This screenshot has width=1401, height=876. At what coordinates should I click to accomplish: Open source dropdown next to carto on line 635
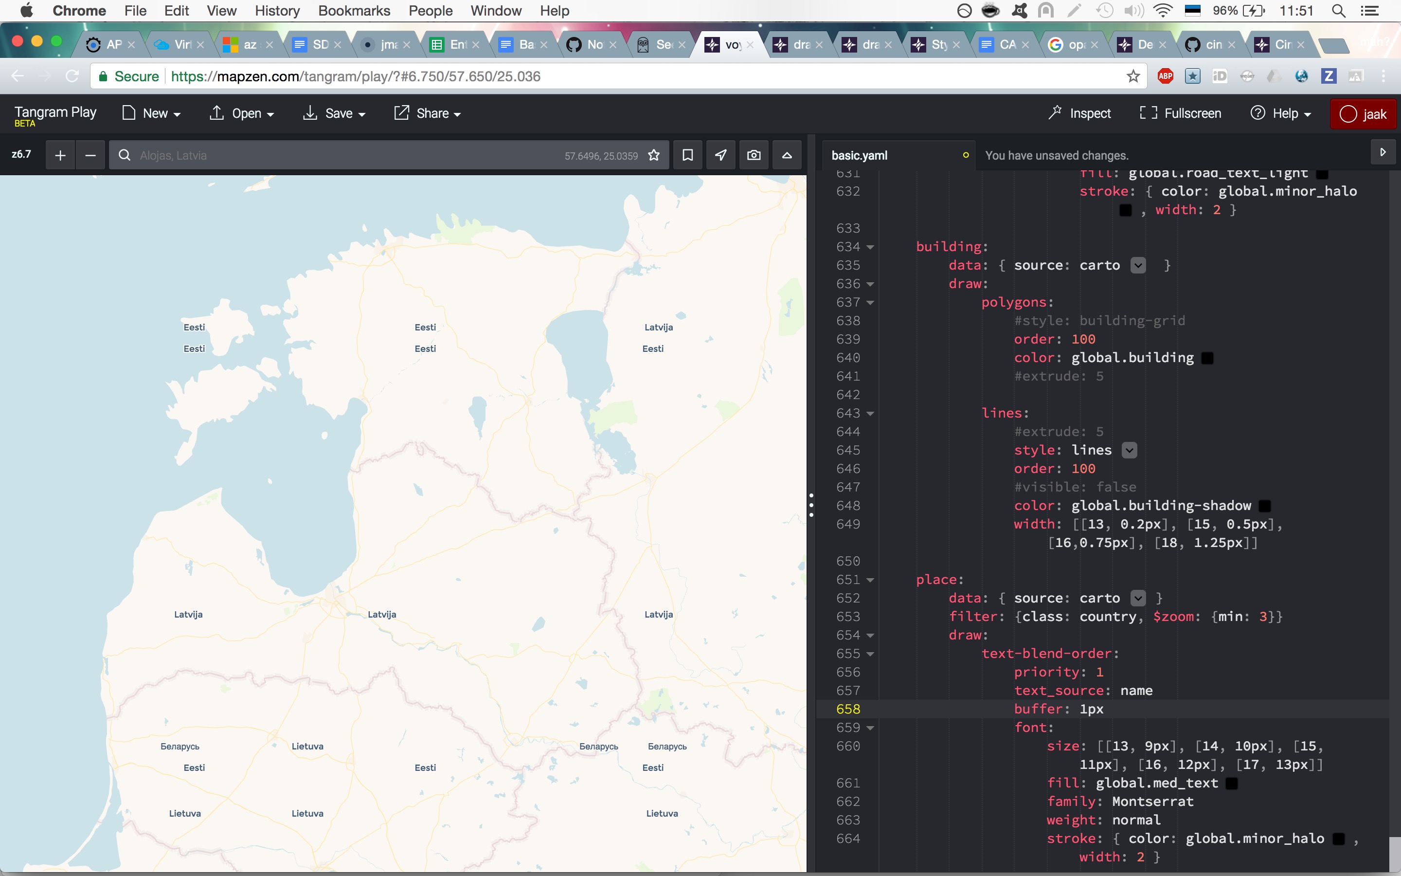coord(1138,265)
